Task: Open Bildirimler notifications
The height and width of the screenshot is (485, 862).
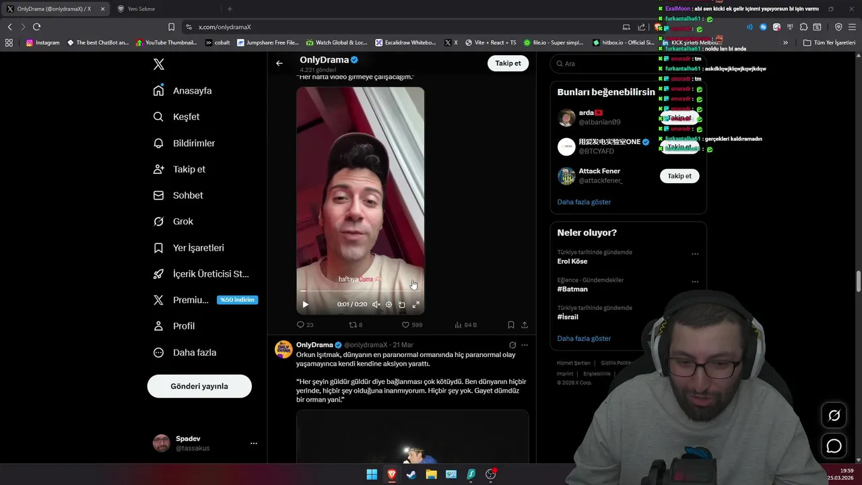Action: coord(184,143)
